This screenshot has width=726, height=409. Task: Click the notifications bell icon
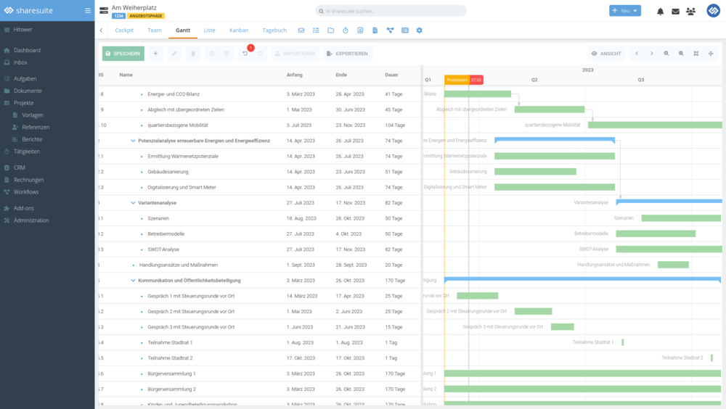(x=660, y=11)
